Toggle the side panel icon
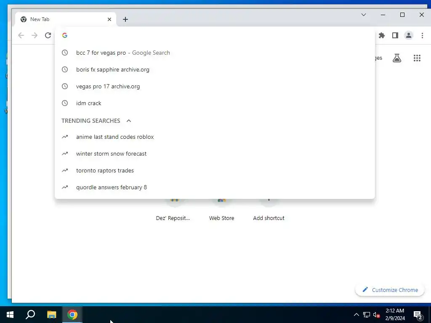431x323 pixels. (x=395, y=35)
